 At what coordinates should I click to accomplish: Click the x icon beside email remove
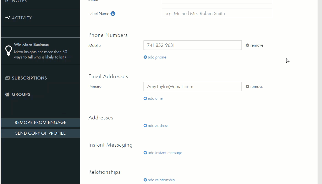tap(247, 87)
